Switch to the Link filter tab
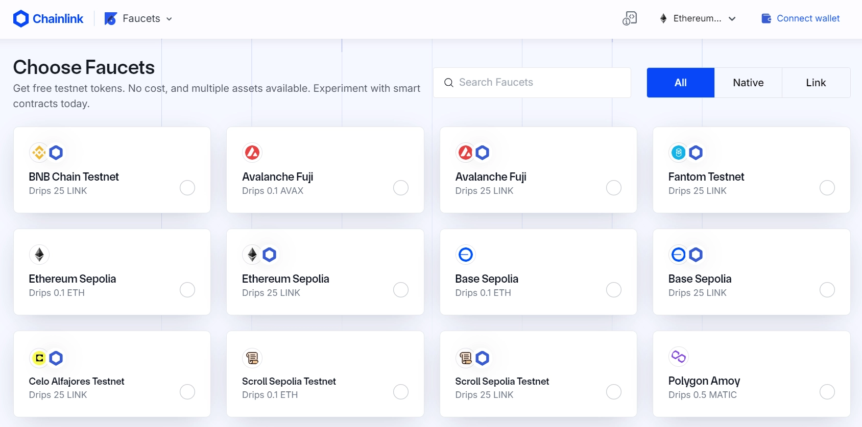 point(816,82)
